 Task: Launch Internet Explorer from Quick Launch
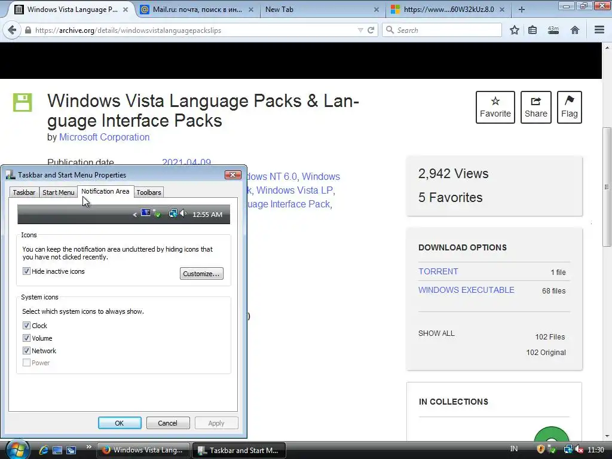pyautogui.click(x=44, y=450)
